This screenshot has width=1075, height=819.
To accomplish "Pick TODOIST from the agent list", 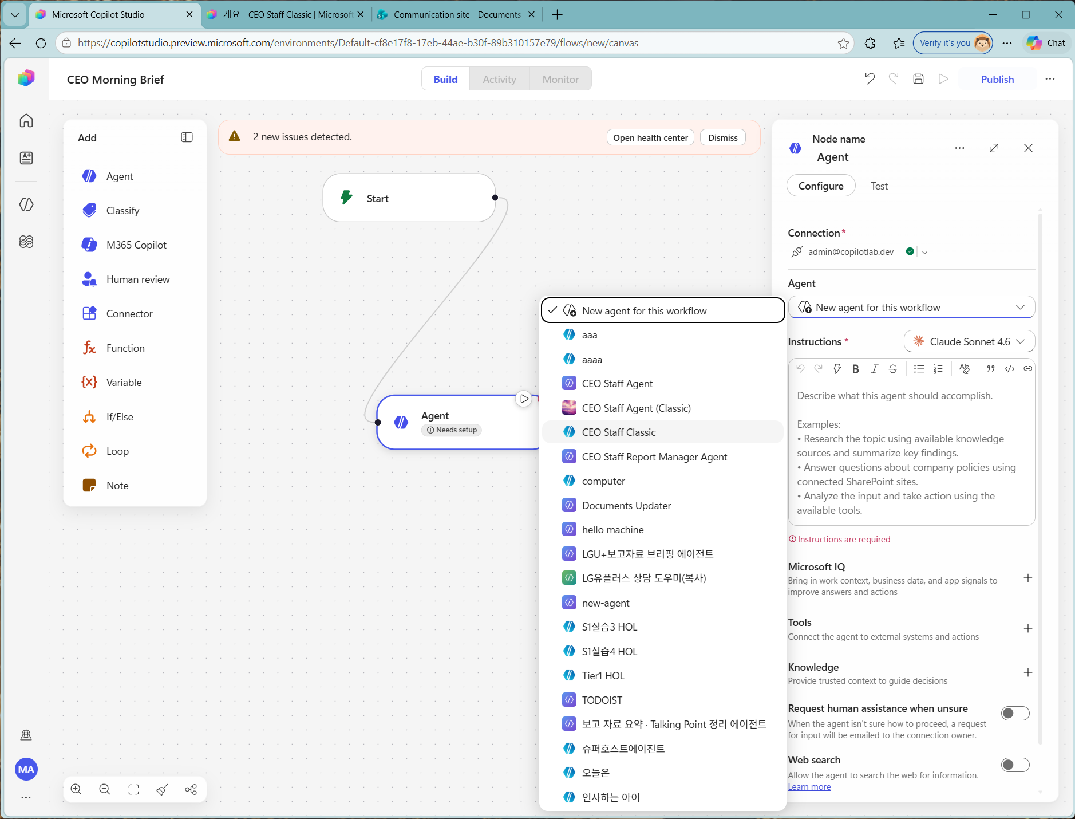I will pos(662,700).
